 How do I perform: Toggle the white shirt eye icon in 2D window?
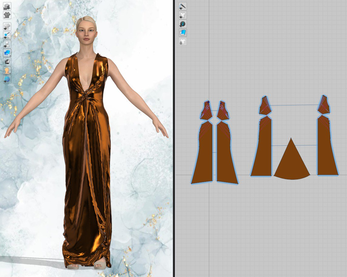tap(183, 15)
